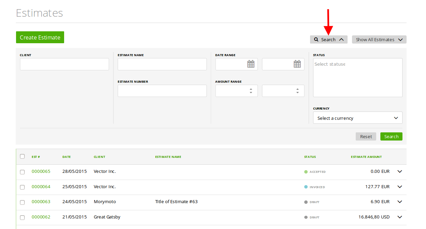
Task: Tick the select-all estimates checkbox
Action: (x=23, y=157)
